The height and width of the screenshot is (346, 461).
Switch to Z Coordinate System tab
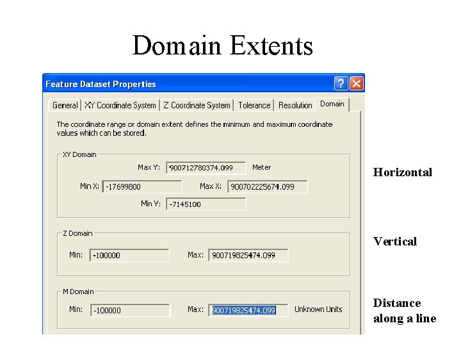[x=197, y=105]
